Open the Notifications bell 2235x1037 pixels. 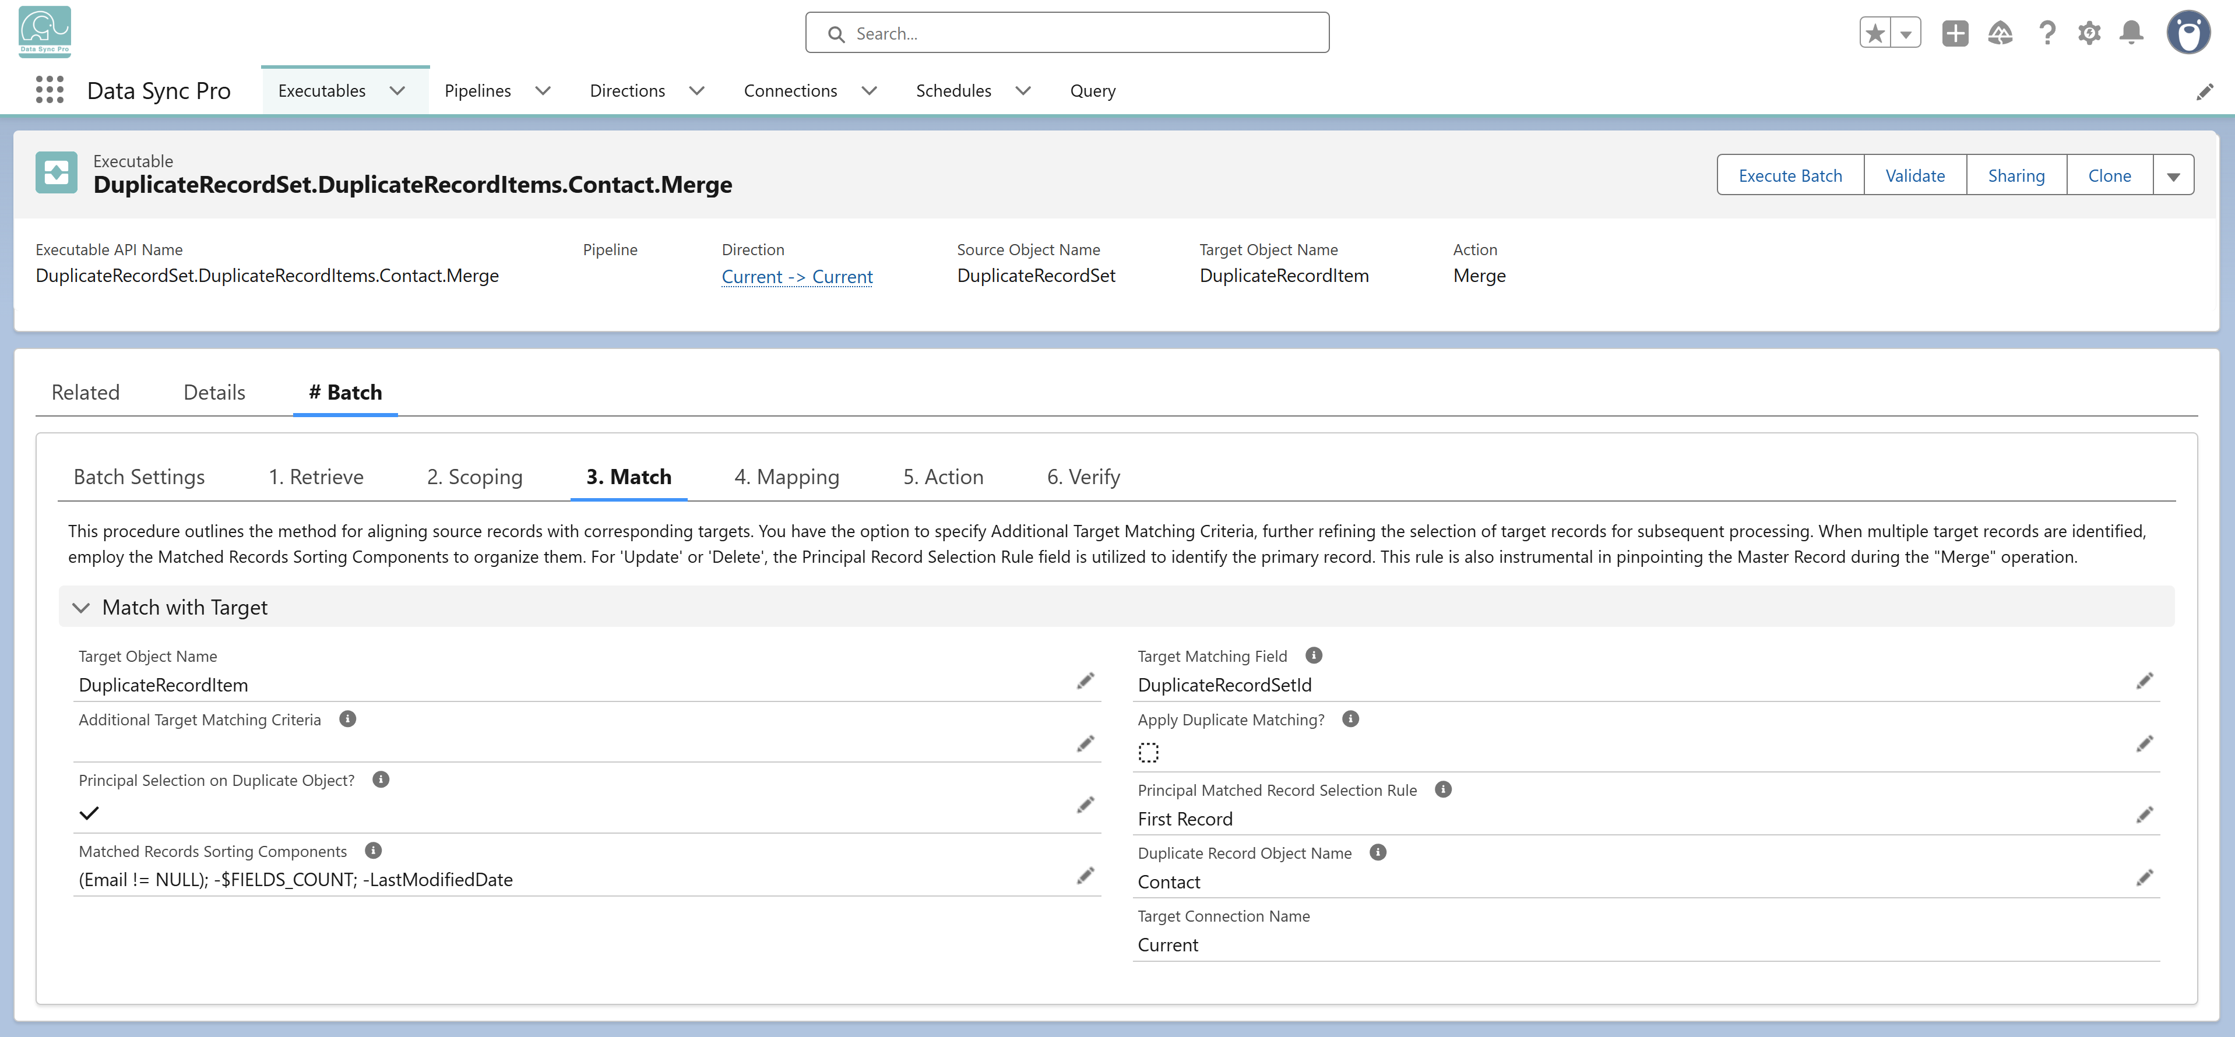point(2131,33)
